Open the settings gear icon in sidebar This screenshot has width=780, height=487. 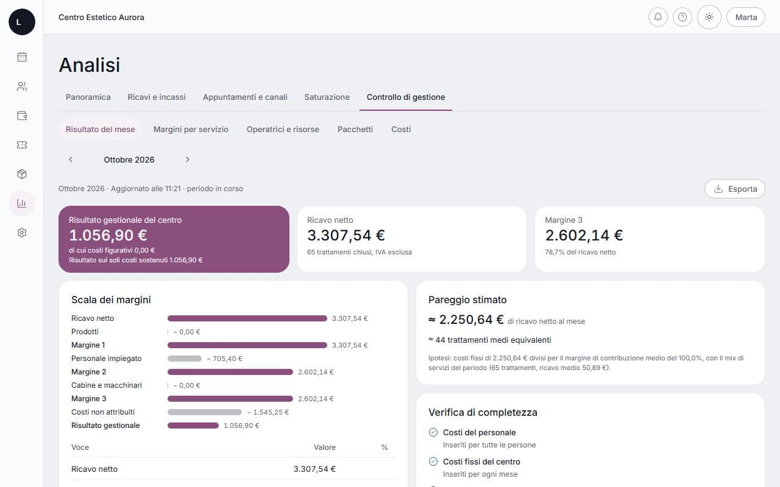coord(22,233)
